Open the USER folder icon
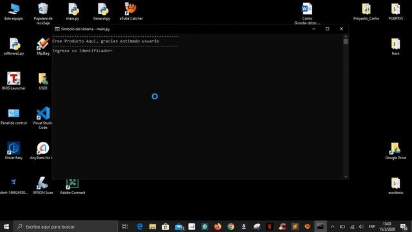Screen dimensions: 412x232 click(x=43, y=81)
